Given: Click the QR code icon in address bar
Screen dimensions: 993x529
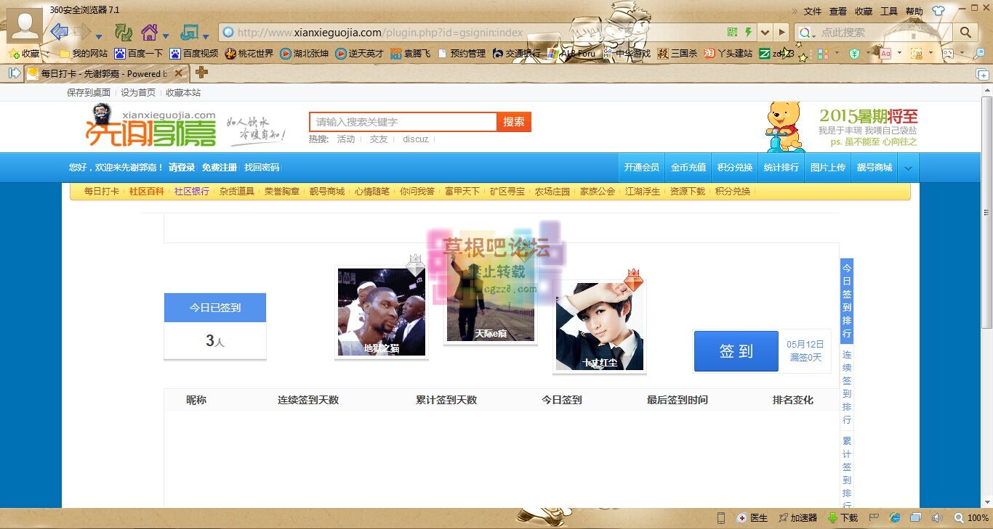Looking at the screenshot, I should (x=732, y=32).
